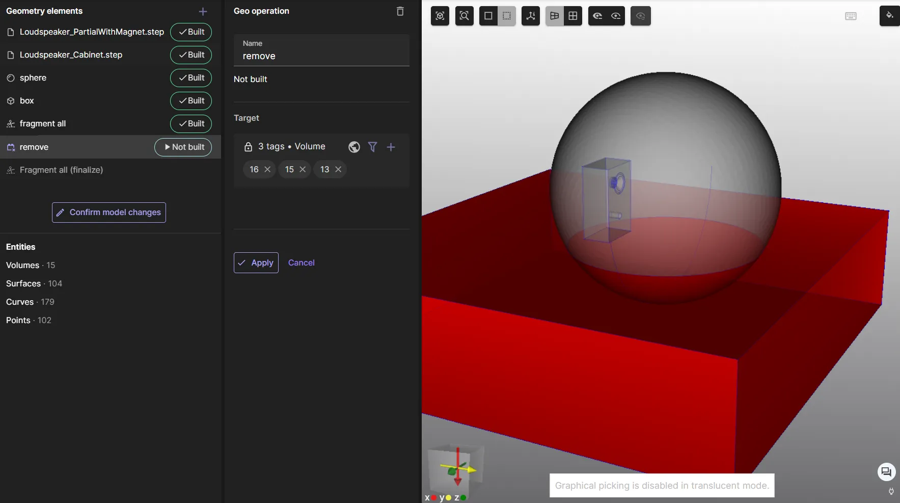The width and height of the screenshot is (900, 503).
Task: Click the 'Not built' status text in Geo operation
Action: tap(251, 79)
